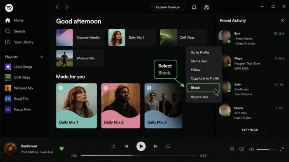Open Discover Weekly shortcut tile
The height and width of the screenshot is (162, 289).
pyautogui.click(x=80, y=38)
